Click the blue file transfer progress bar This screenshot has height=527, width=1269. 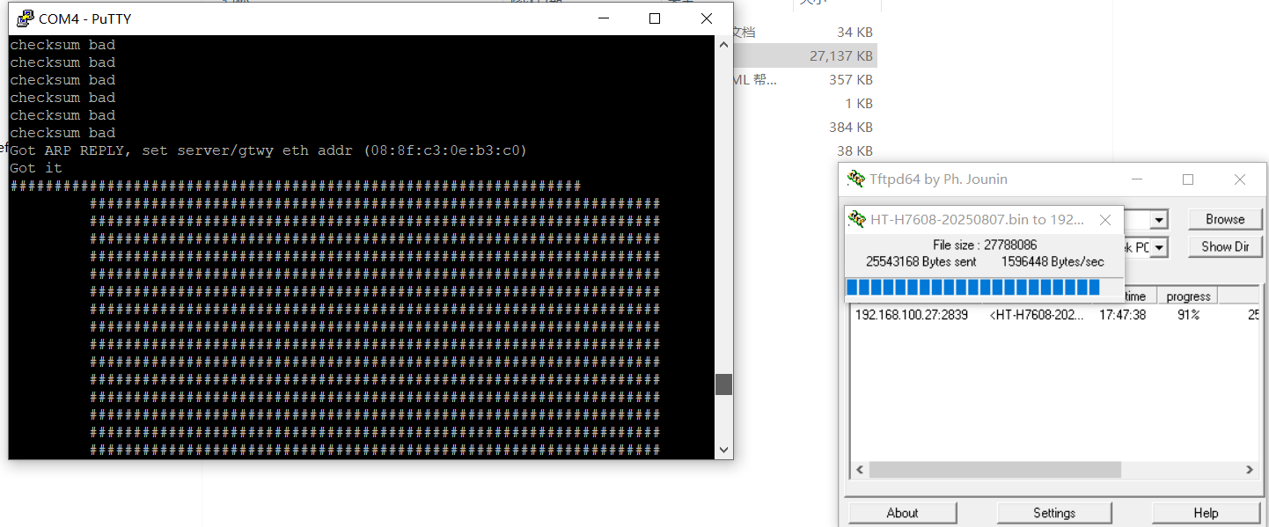click(x=972, y=287)
